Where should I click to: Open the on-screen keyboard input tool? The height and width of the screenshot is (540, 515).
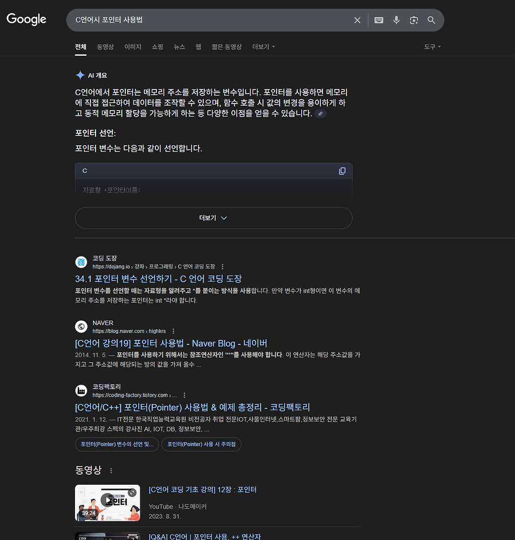point(379,20)
